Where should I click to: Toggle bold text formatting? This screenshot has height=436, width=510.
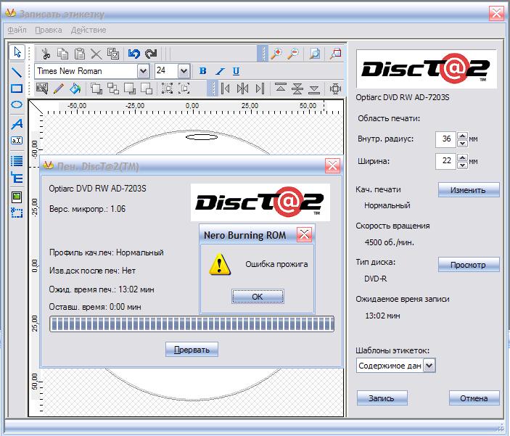tap(203, 71)
